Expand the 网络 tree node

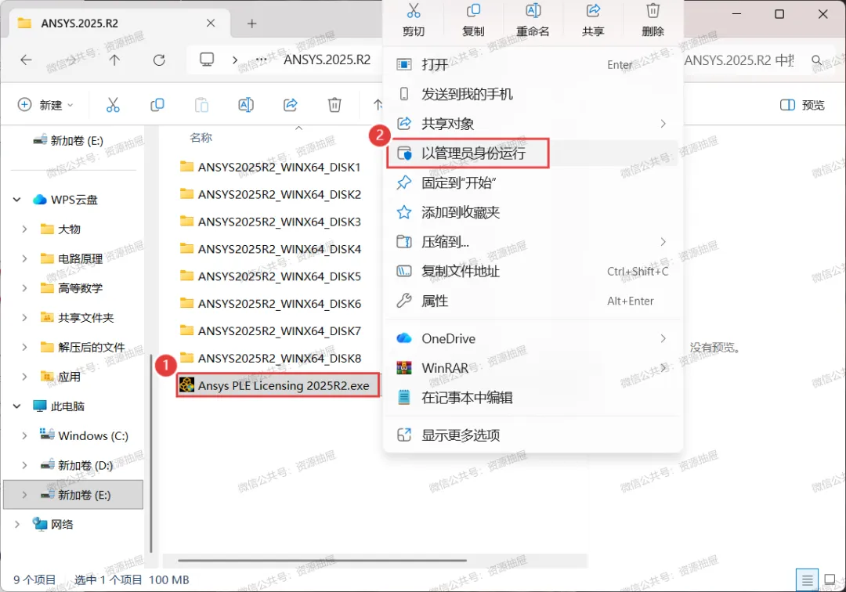click(16, 524)
